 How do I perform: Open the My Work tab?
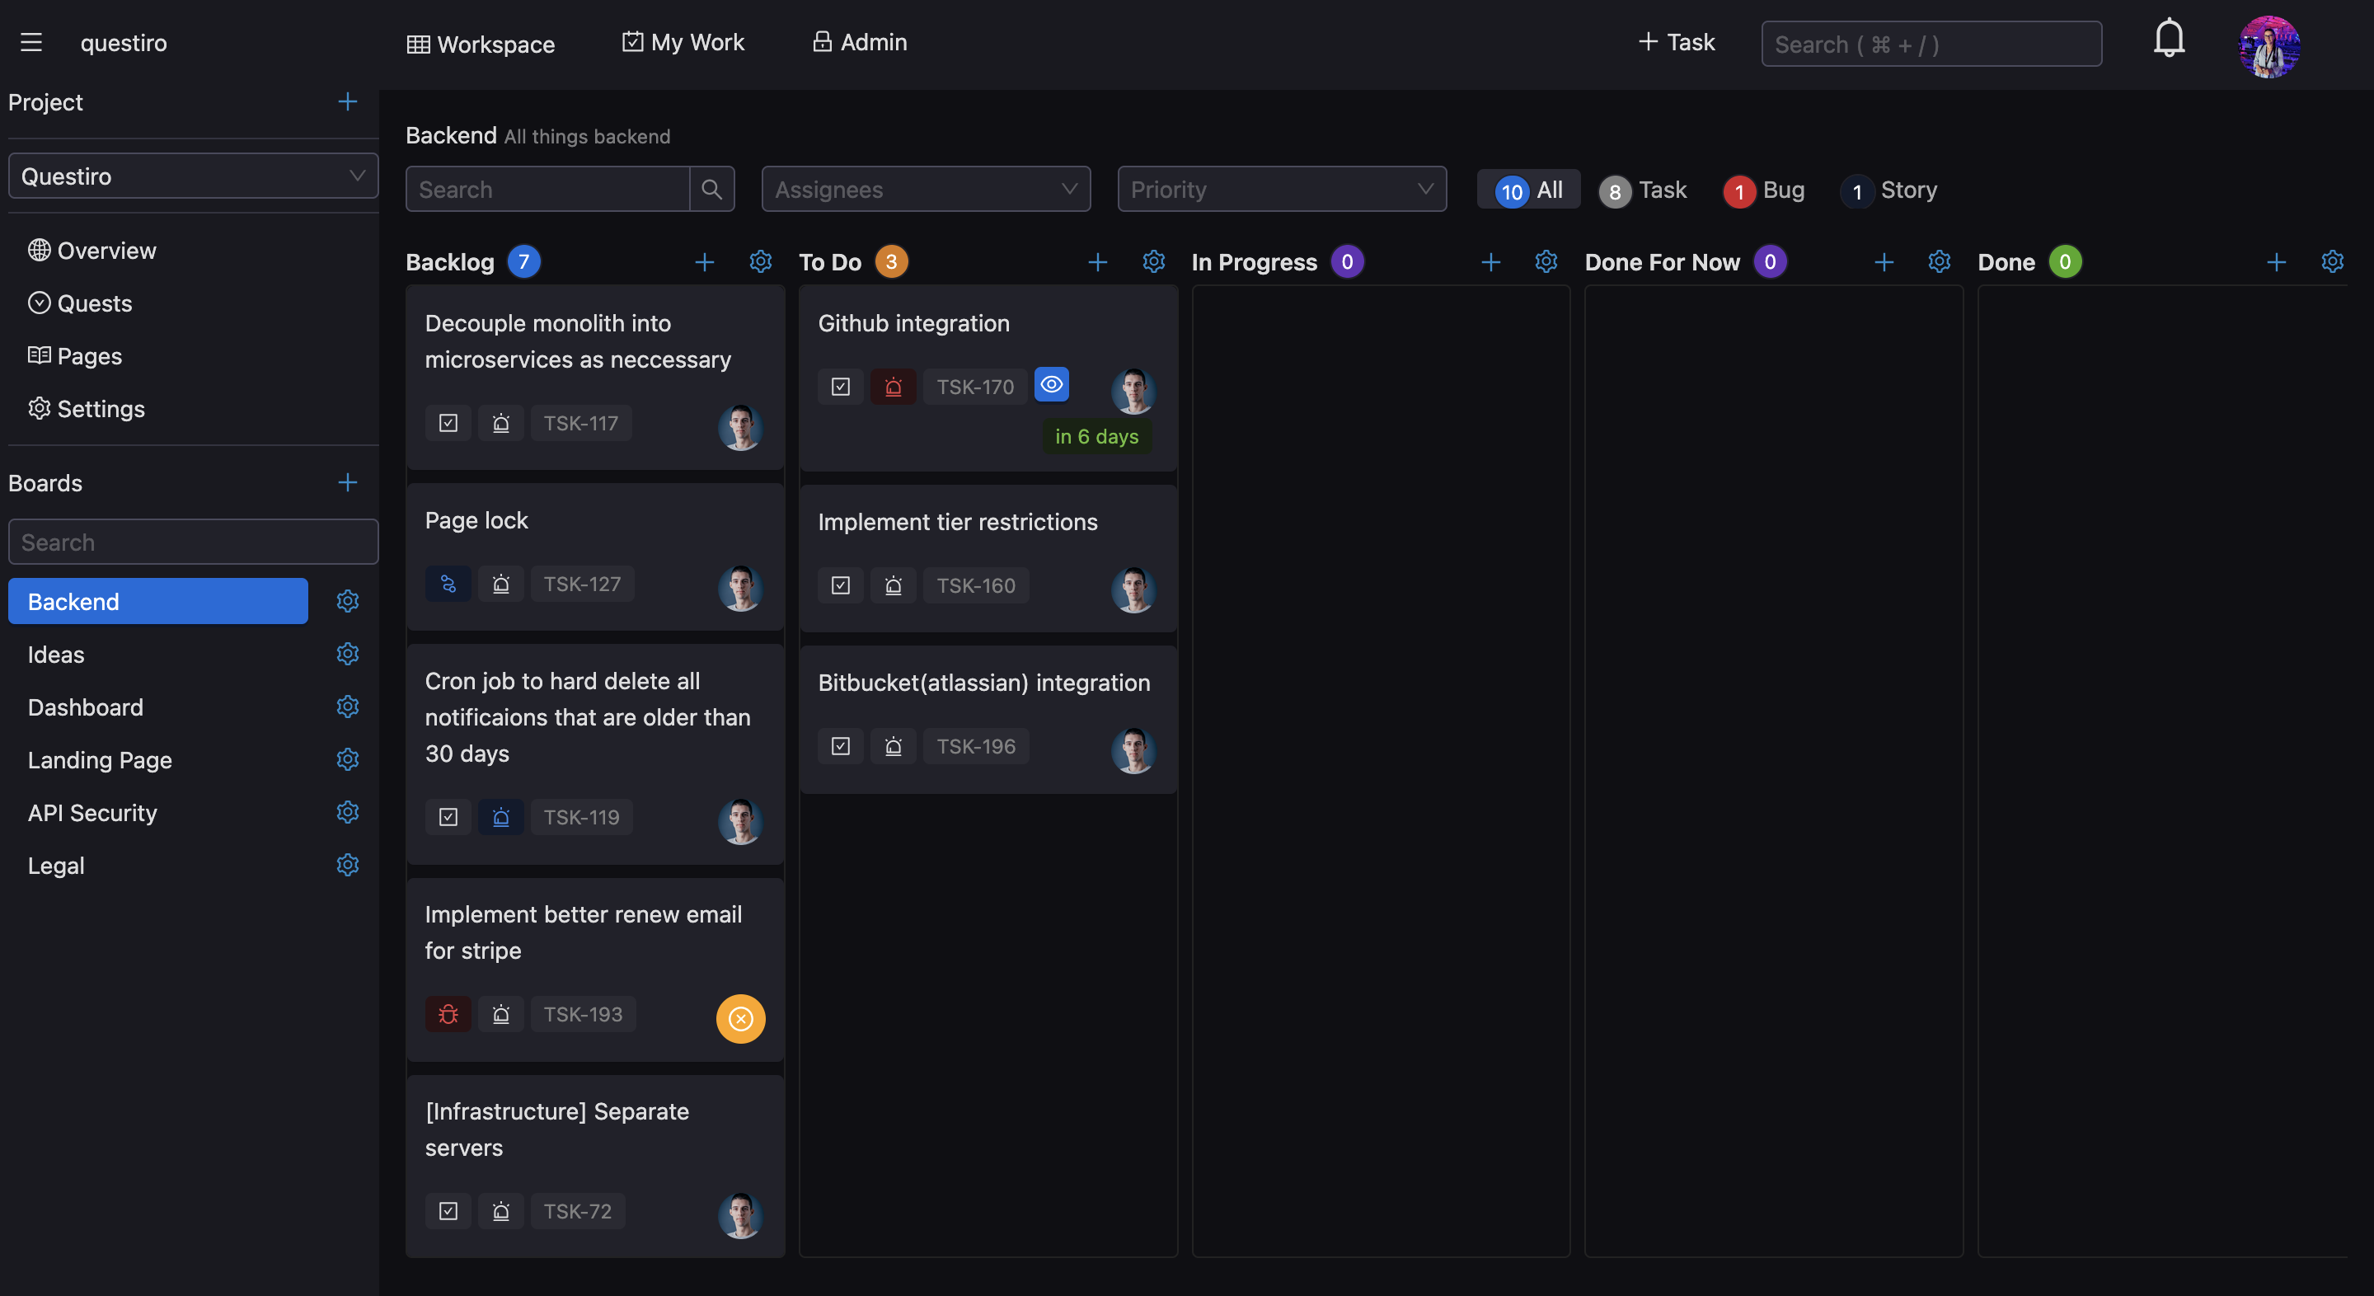(x=683, y=42)
